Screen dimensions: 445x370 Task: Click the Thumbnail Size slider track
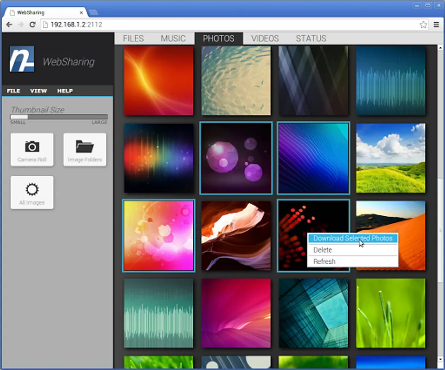[x=59, y=117]
